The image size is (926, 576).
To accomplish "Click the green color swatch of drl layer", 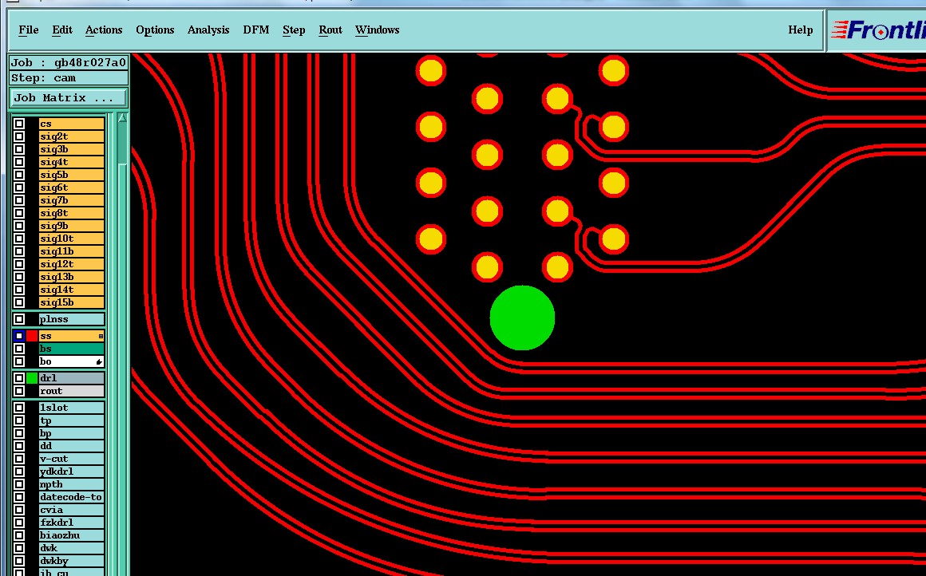I will click(32, 377).
